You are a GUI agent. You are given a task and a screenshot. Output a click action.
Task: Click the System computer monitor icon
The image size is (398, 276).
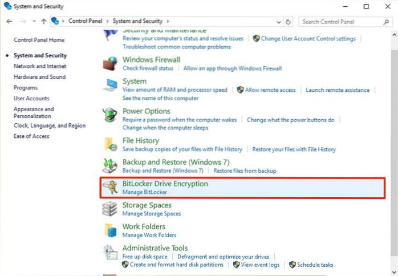pos(110,85)
